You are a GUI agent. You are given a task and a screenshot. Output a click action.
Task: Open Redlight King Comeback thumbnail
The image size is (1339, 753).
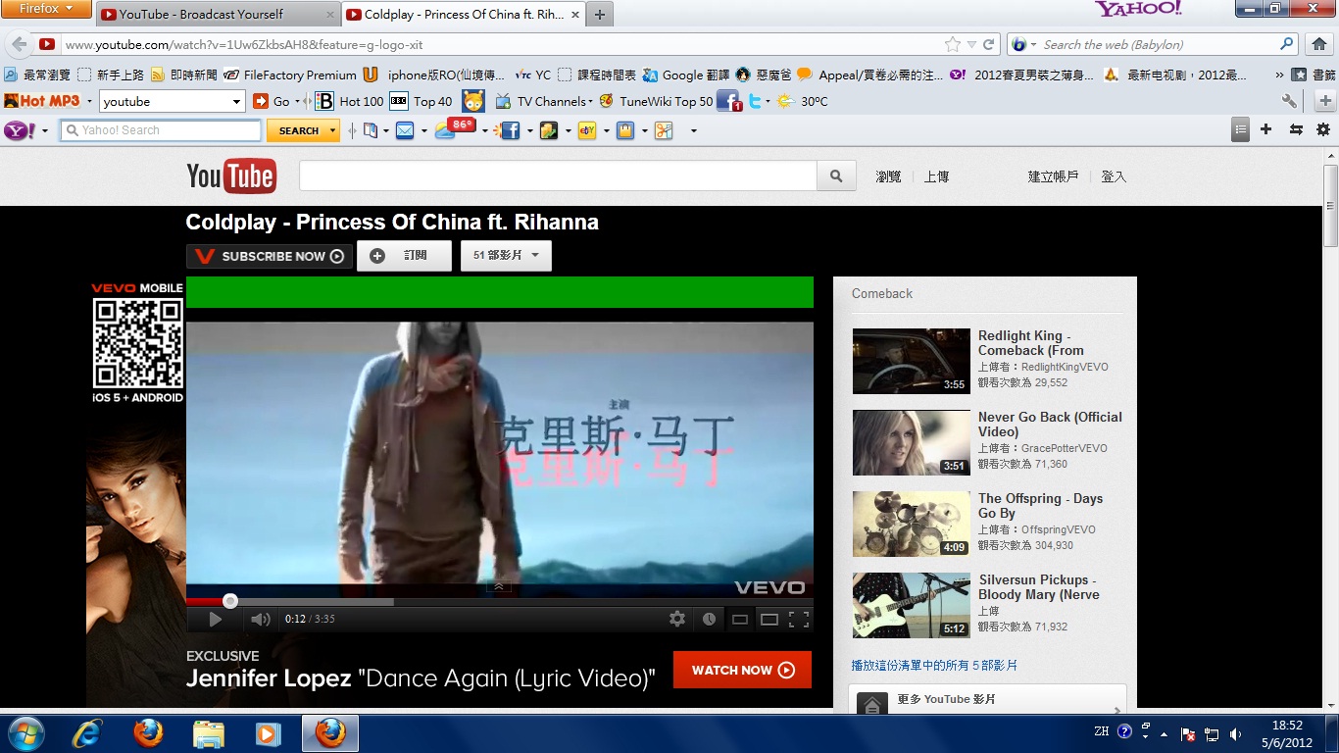point(912,361)
